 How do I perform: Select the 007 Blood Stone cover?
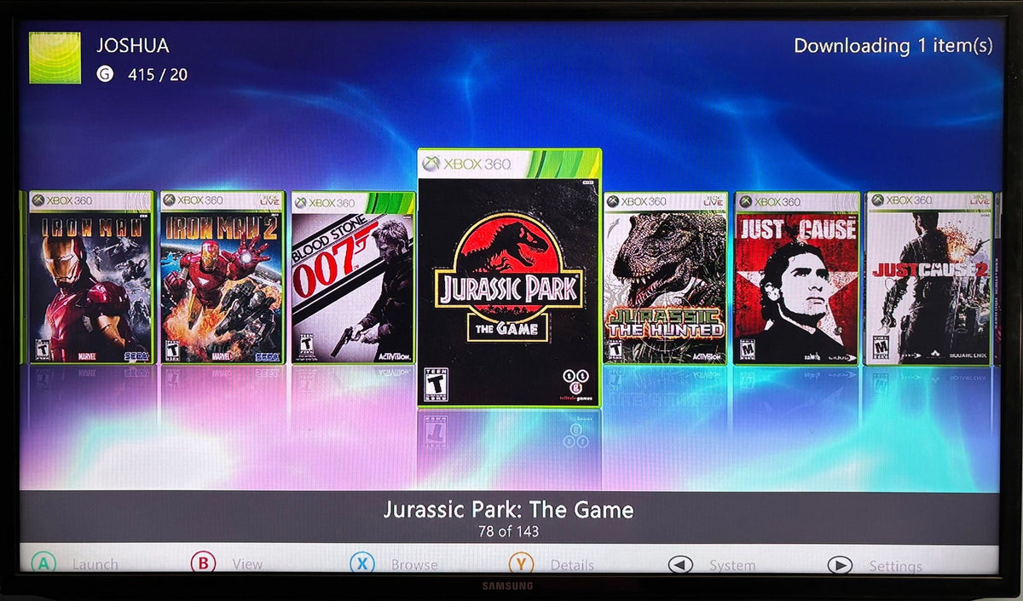[x=350, y=277]
